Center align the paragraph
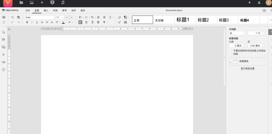272x134 pixels. click(86, 22)
